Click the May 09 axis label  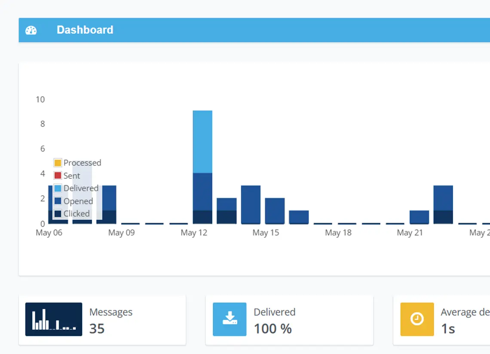(x=122, y=233)
